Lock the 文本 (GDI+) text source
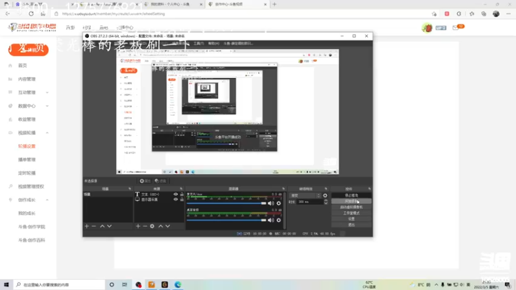516x290 pixels. (x=182, y=195)
